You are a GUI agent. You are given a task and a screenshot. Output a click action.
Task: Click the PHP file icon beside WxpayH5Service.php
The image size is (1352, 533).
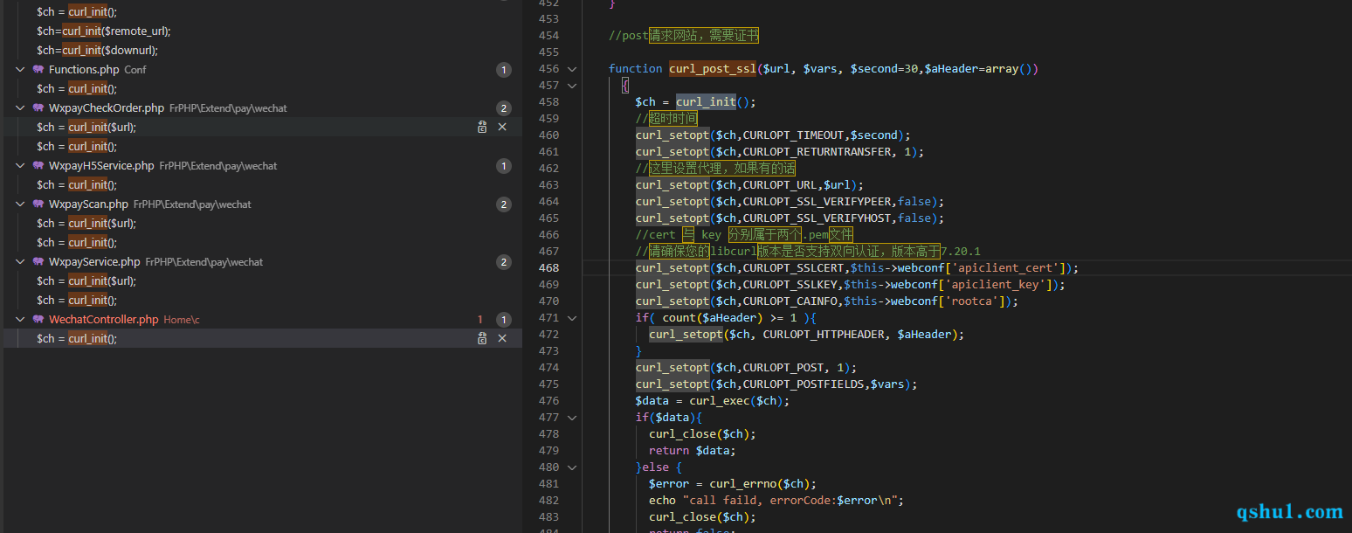pyautogui.click(x=38, y=165)
